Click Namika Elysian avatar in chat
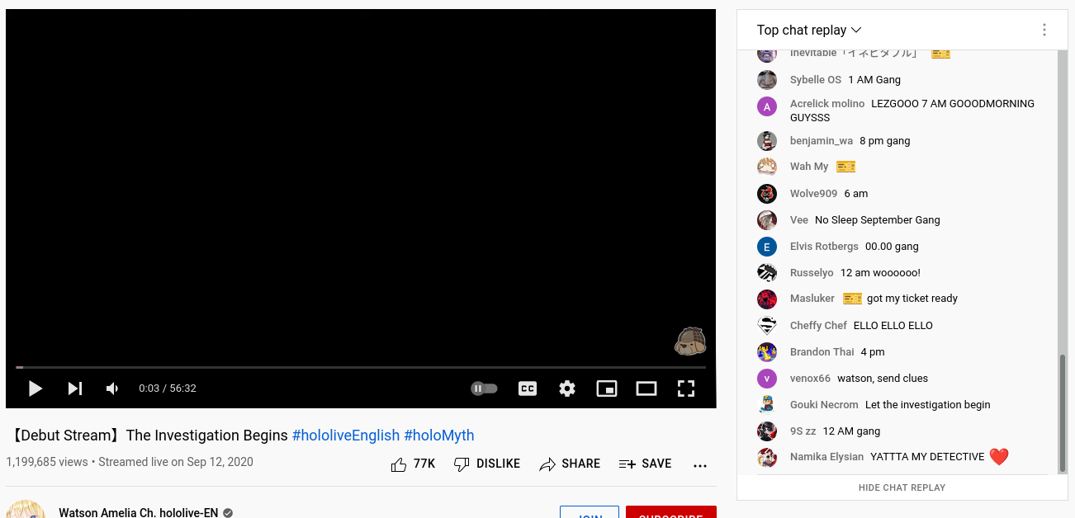This screenshot has width=1075, height=518. pyautogui.click(x=767, y=457)
